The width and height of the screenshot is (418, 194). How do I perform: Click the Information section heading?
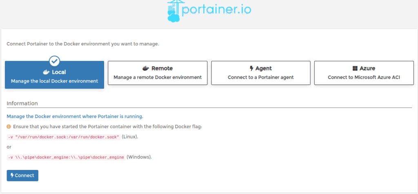tap(22, 103)
